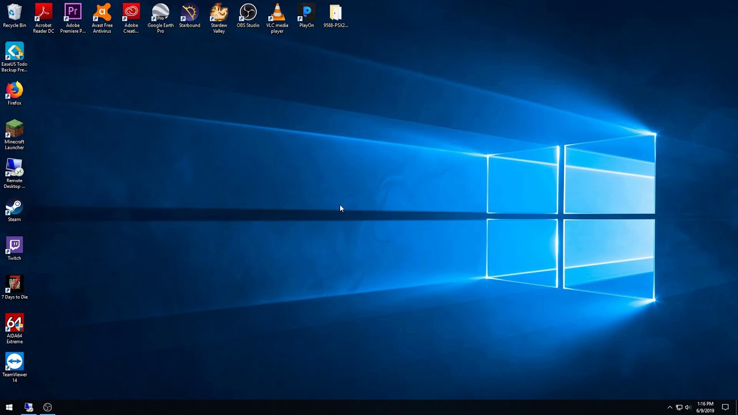The image size is (738, 415).
Task: Click the TeamViewer 14 shortcut
Action: pyautogui.click(x=14, y=368)
